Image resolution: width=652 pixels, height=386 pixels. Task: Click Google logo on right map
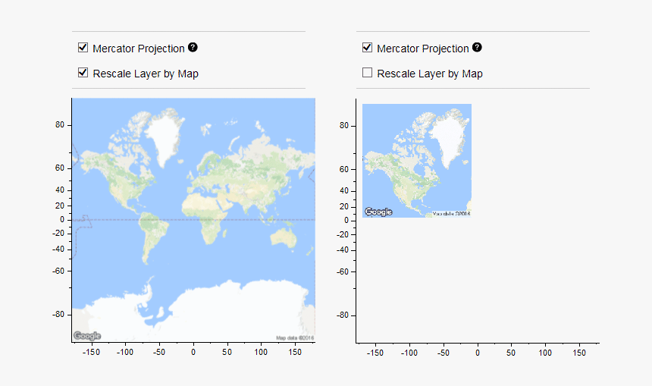378,212
